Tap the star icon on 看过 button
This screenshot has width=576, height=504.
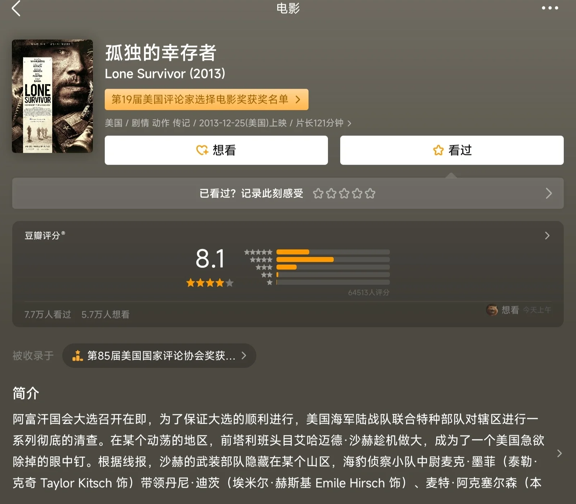point(438,150)
